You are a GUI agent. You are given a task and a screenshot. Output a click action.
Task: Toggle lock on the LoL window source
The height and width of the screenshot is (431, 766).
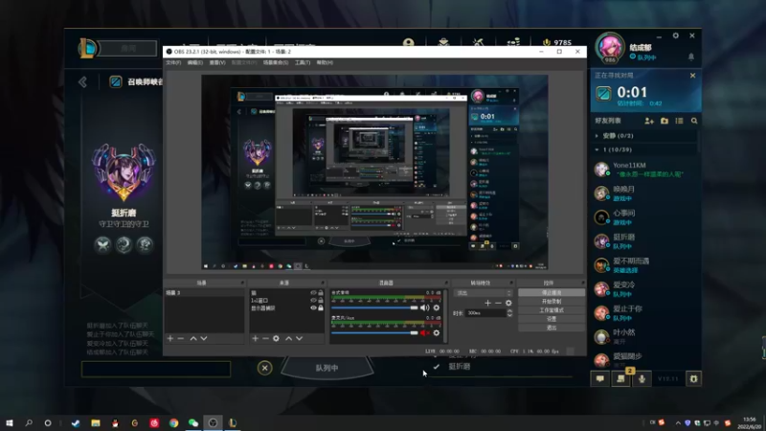[321, 301]
